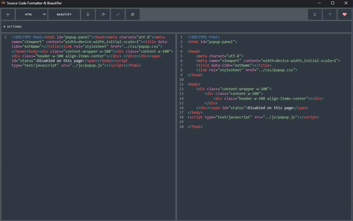The image size is (353, 221).
Task: Click the copy output icon
Action: tap(133, 14)
